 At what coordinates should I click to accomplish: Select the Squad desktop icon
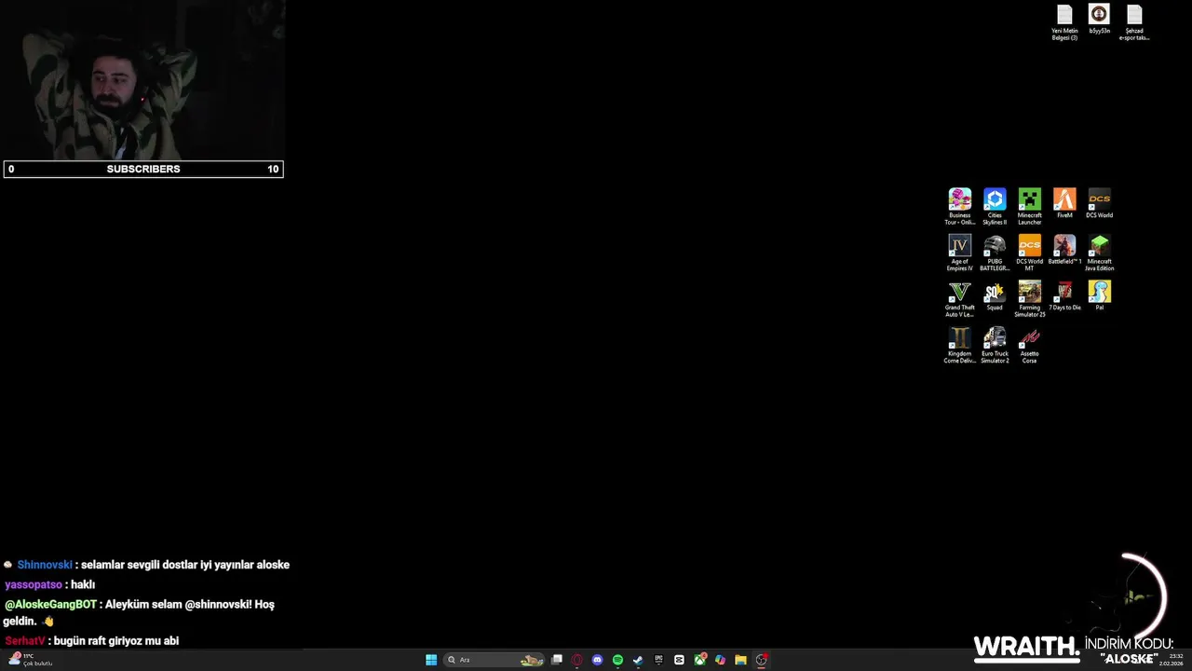[x=995, y=295]
